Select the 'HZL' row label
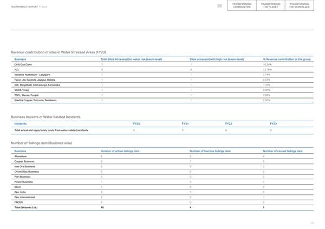The image size is (325, 229). pos(17,70)
